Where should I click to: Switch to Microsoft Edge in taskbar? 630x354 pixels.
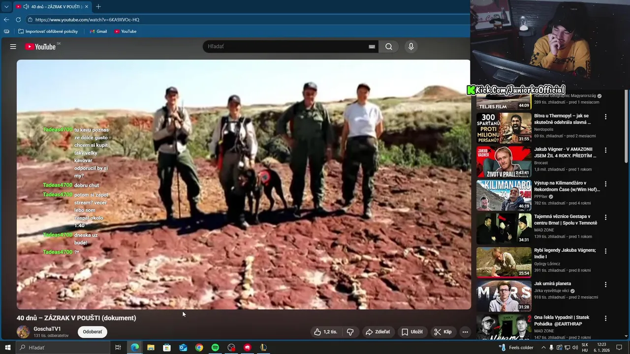point(134,348)
